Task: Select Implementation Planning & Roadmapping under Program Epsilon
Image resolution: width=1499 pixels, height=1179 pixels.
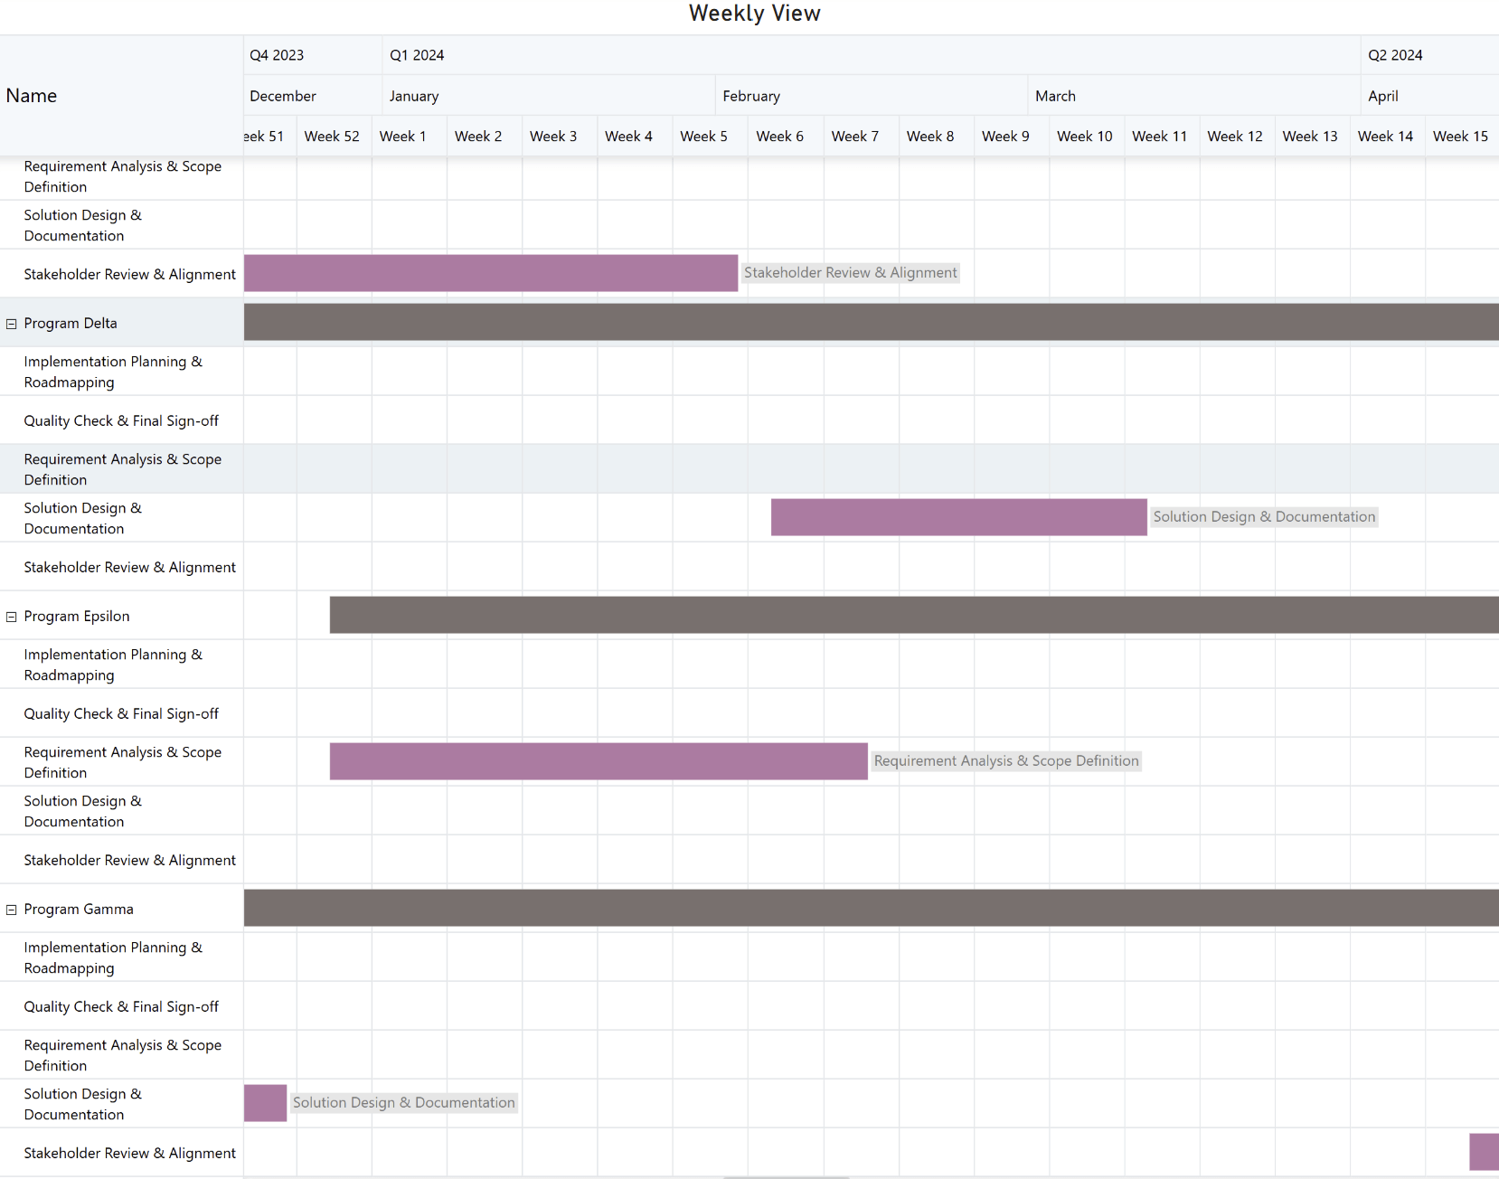Action: pos(113,665)
